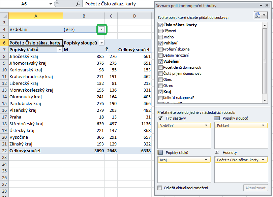Image resolution: width=273 pixels, height=197 pixels.
Task: Uncheck the Číslo zákaz. karty field
Action: tap(160, 25)
